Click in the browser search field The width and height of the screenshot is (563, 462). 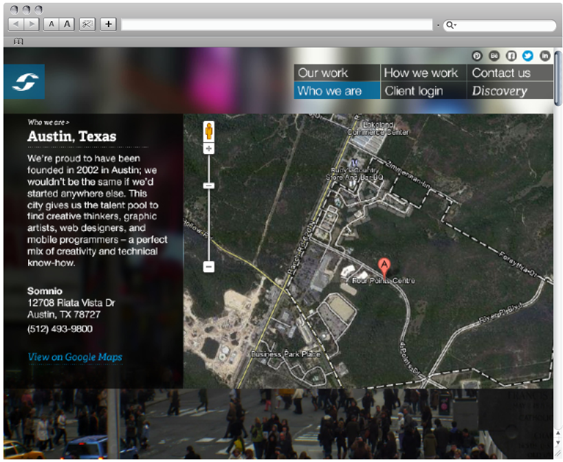pos(500,25)
